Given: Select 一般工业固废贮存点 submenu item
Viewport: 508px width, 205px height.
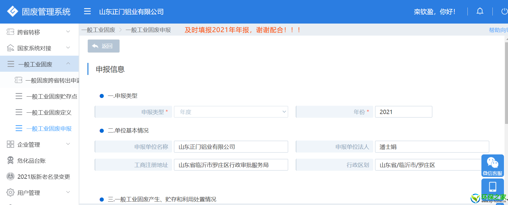Looking at the screenshot, I should [x=39, y=96].
